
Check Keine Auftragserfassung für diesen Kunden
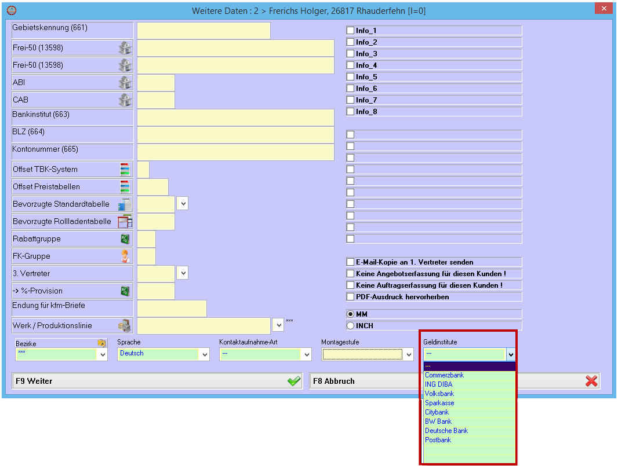click(x=350, y=285)
